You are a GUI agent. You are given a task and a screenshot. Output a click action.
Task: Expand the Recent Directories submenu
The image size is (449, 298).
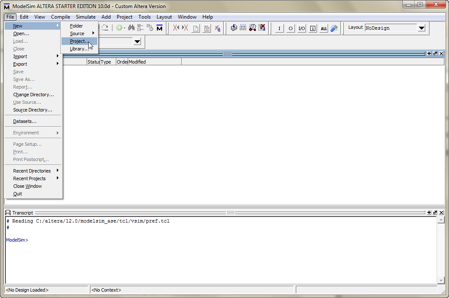coord(33,171)
